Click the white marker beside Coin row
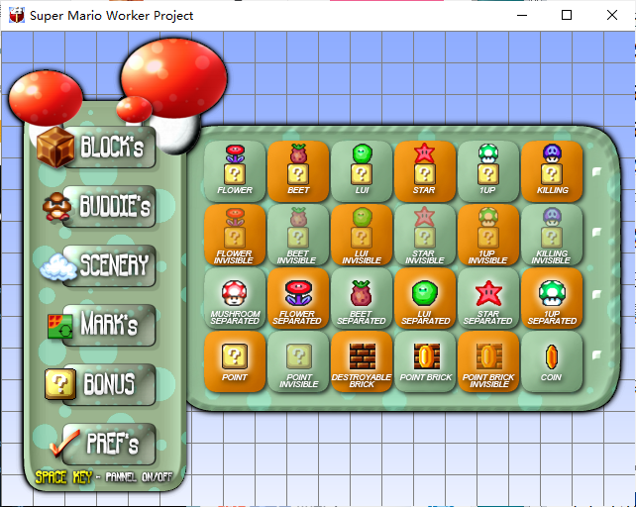 pyautogui.click(x=596, y=355)
